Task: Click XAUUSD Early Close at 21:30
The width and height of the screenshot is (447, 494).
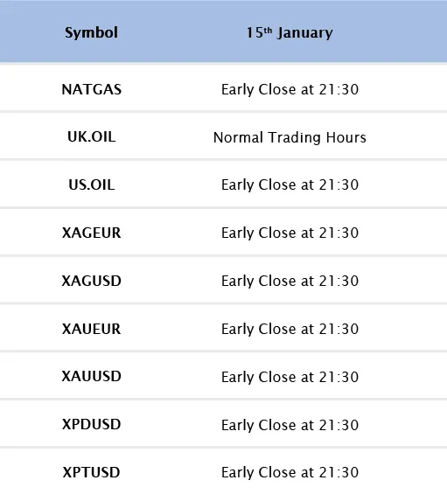Action: 290,377
